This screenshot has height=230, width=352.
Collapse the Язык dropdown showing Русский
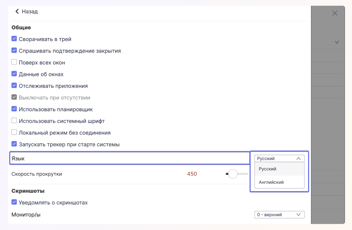(x=279, y=159)
